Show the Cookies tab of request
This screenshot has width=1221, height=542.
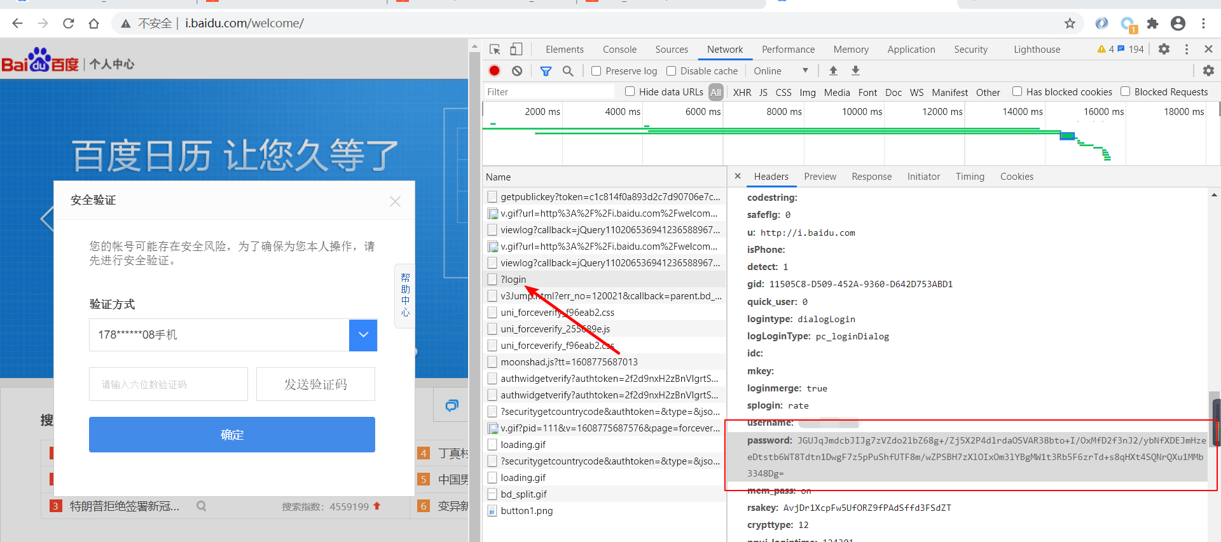coord(1016,177)
